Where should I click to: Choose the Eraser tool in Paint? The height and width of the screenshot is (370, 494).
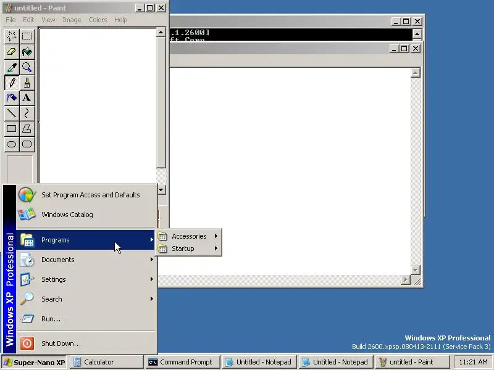click(12, 52)
